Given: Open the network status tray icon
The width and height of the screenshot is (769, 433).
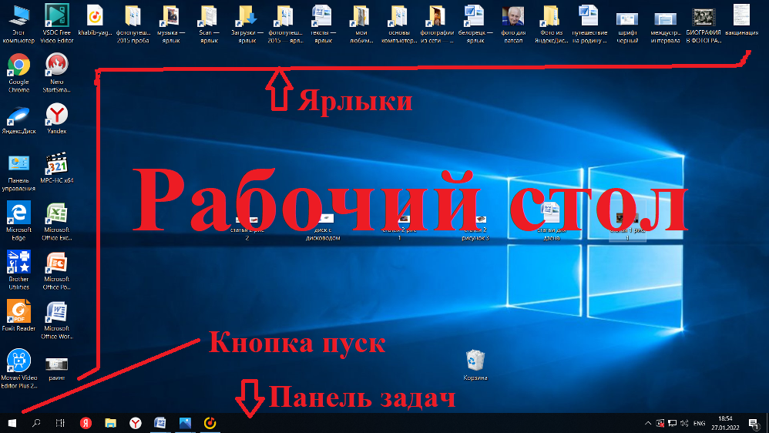Looking at the screenshot, I should click(x=673, y=423).
